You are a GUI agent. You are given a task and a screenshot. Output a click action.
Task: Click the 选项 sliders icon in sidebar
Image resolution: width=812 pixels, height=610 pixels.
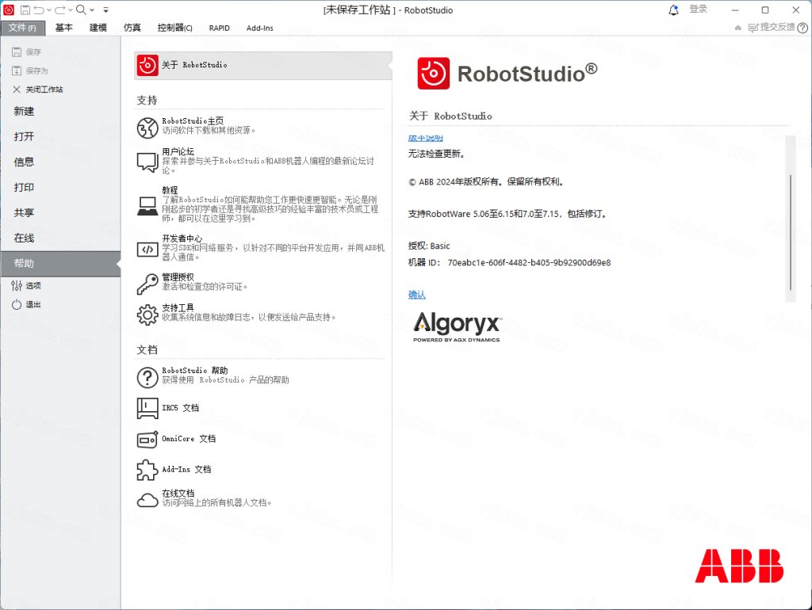point(17,286)
